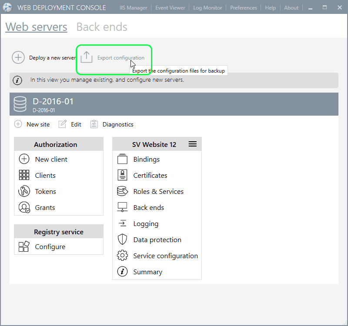This screenshot has width=348, height=326.
Task: Click the Grants icon under Authorization
Action: 24,208
